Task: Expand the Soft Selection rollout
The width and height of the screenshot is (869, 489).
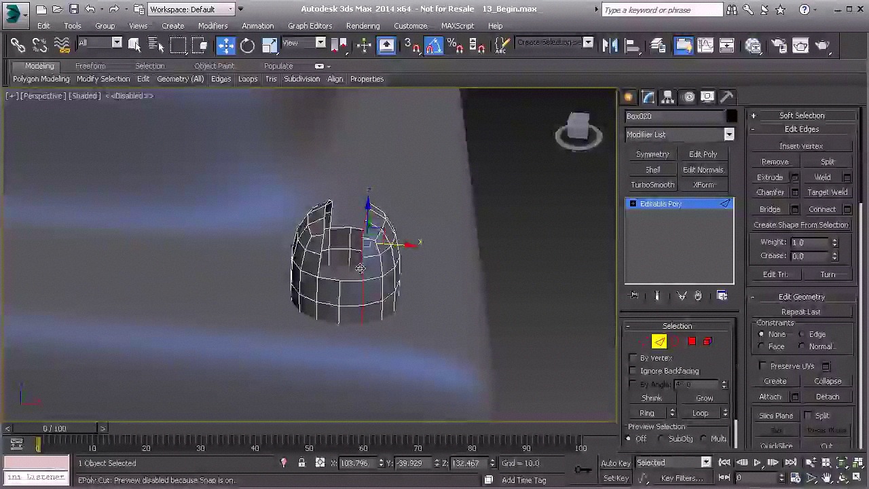Action: 802,115
